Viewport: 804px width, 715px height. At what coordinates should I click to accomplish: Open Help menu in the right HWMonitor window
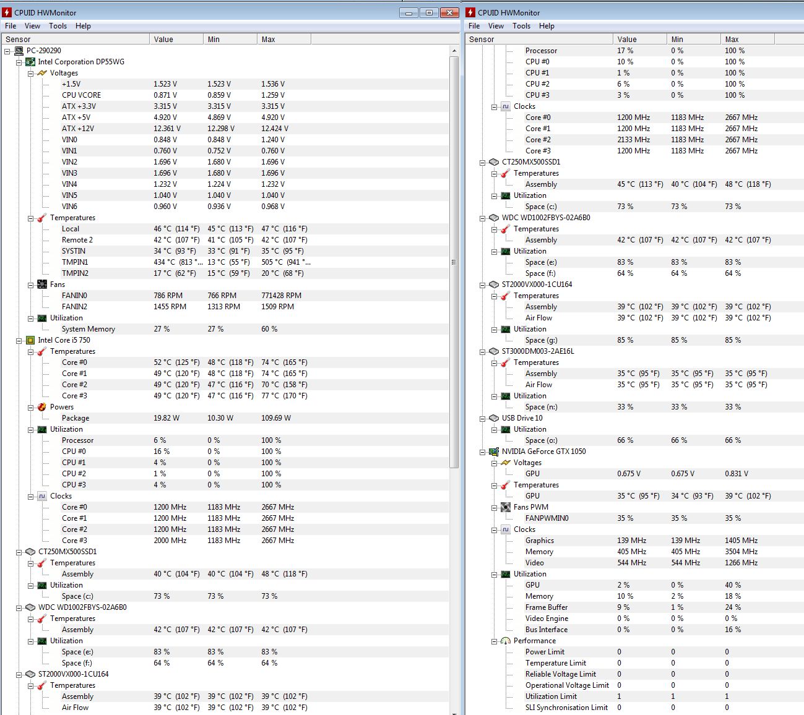(547, 26)
